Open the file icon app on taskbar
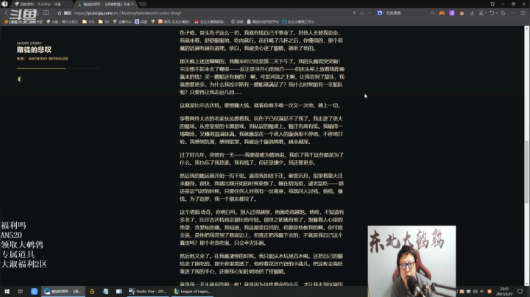Screen dimensions: 530x297 coord(105,291)
